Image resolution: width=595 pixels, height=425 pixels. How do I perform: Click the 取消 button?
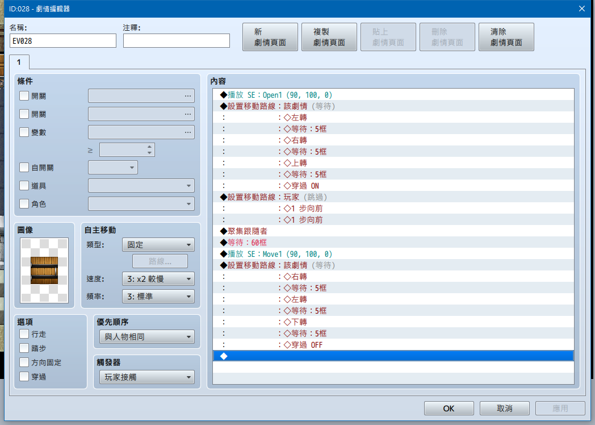[x=504, y=409]
